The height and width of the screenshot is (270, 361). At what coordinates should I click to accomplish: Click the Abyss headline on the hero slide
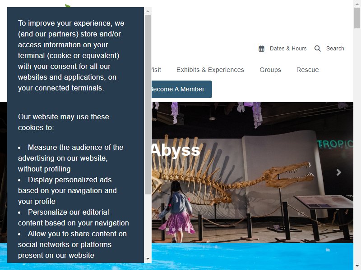click(x=176, y=150)
